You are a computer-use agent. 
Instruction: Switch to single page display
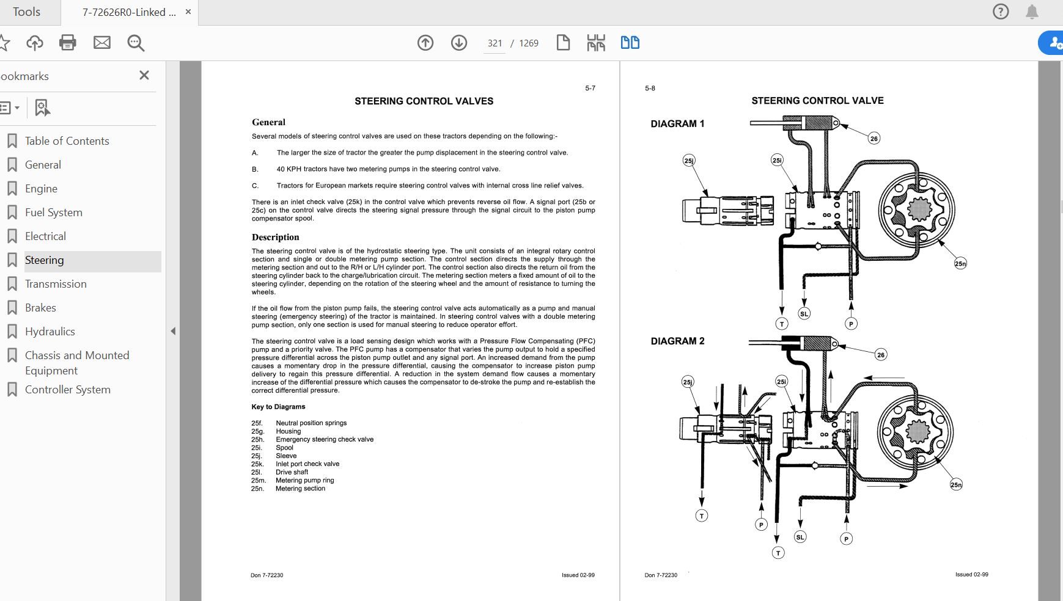coord(562,43)
